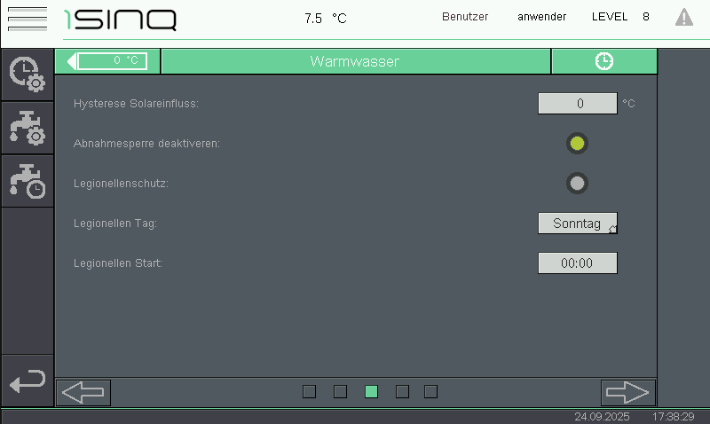Open Legionellen Tag Sonntag dropdown
The image size is (710, 424).
point(578,224)
